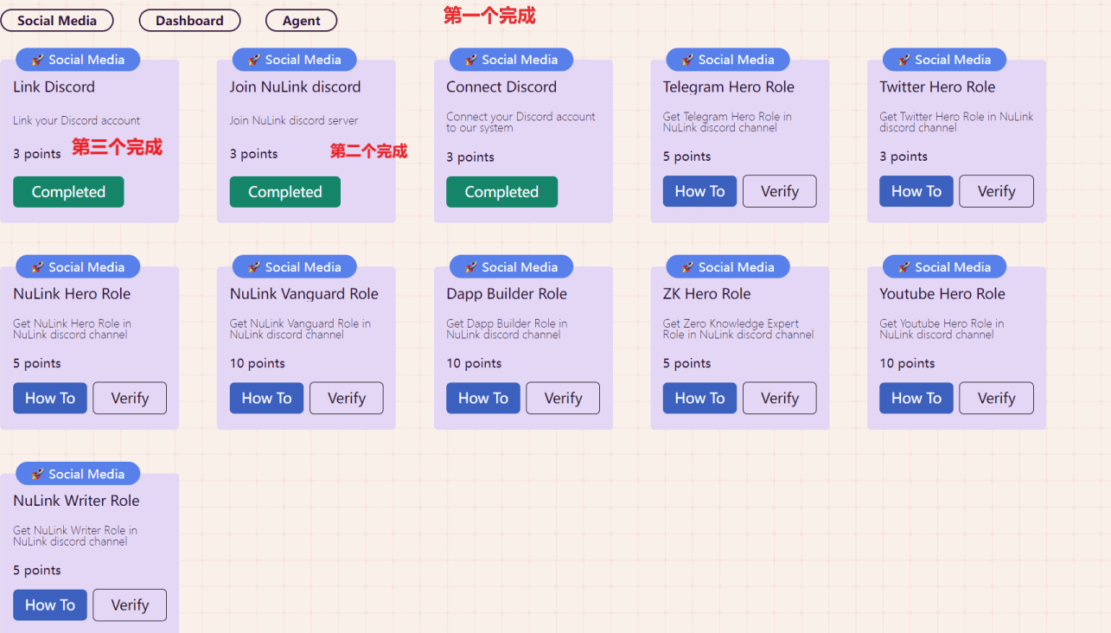The height and width of the screenshot is (633, 1111).
Task: Verify the Twitter Hero Role task
Action: (x=996, y=191)
